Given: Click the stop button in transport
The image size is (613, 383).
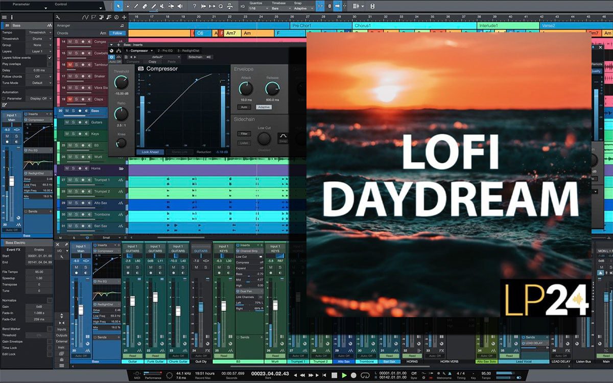Looking at the screenshot, I should (x=334, y=375).
